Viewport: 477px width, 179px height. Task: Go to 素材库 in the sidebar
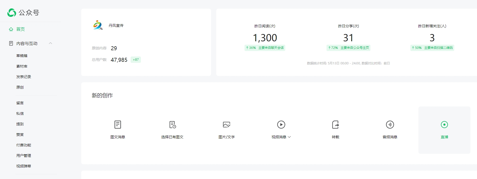(x=22, y=66)
